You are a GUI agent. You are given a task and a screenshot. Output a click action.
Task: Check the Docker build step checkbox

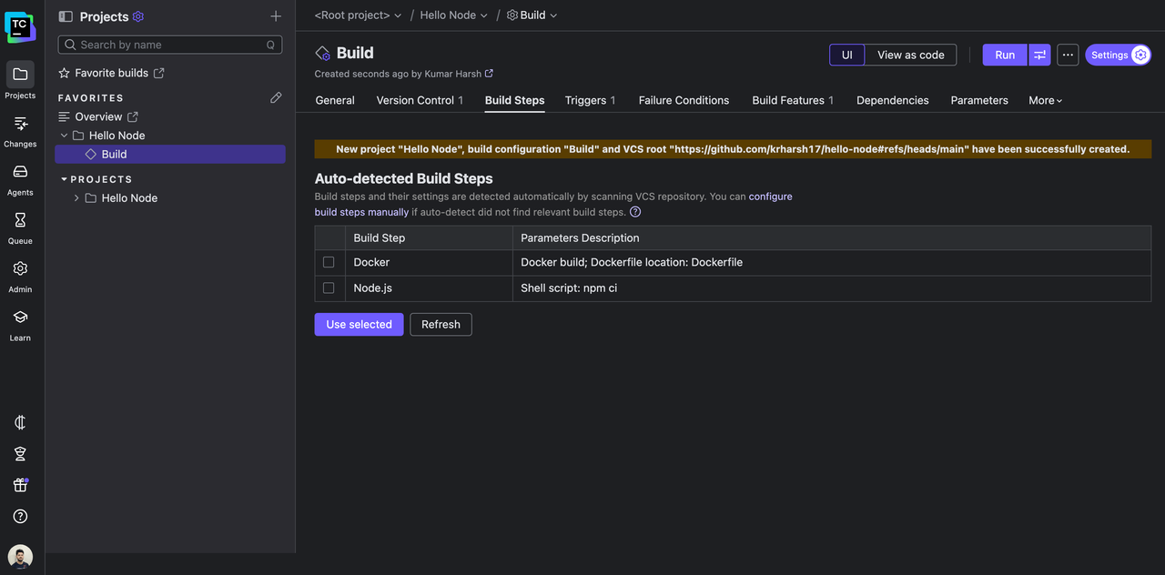[329, 262]
